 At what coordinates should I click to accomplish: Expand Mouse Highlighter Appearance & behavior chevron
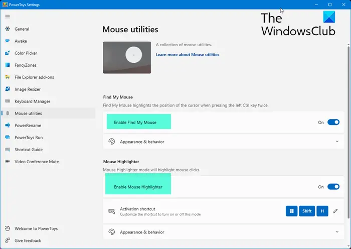337,232
